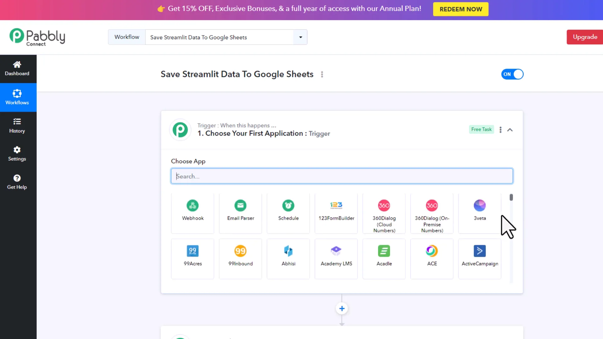Image resolution: width=603 pixels, height=339 pixels.
Task: Click inside the app search field
Action: [x=341, y=176]
